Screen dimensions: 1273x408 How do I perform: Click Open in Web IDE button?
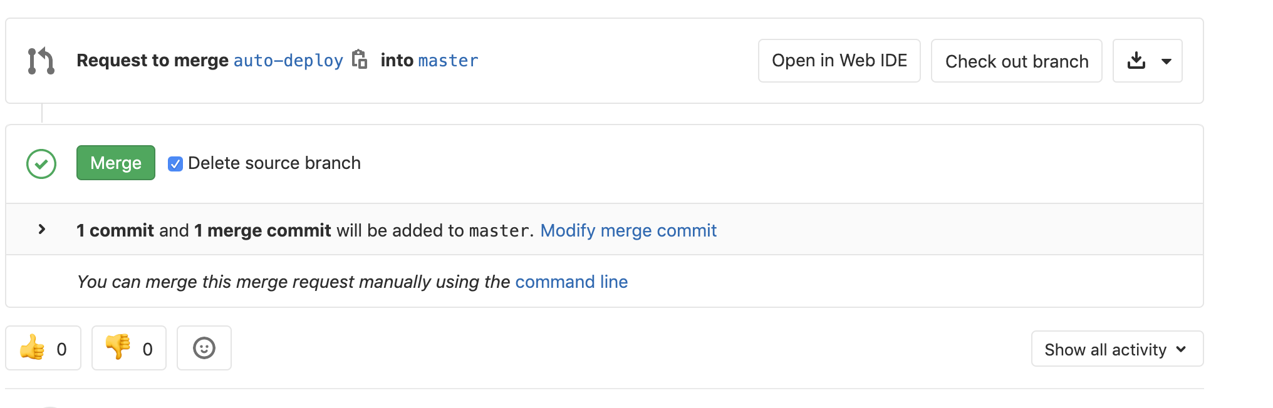(x=839, y=61)
